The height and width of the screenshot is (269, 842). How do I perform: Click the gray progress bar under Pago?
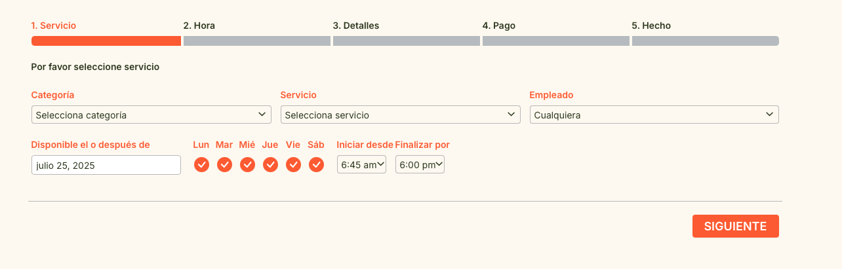pos(555,41)
